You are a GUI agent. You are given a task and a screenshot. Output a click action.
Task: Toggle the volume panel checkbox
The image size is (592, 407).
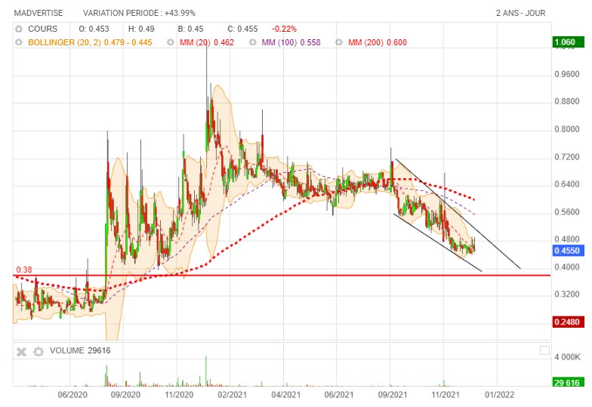tap(544, 350)
